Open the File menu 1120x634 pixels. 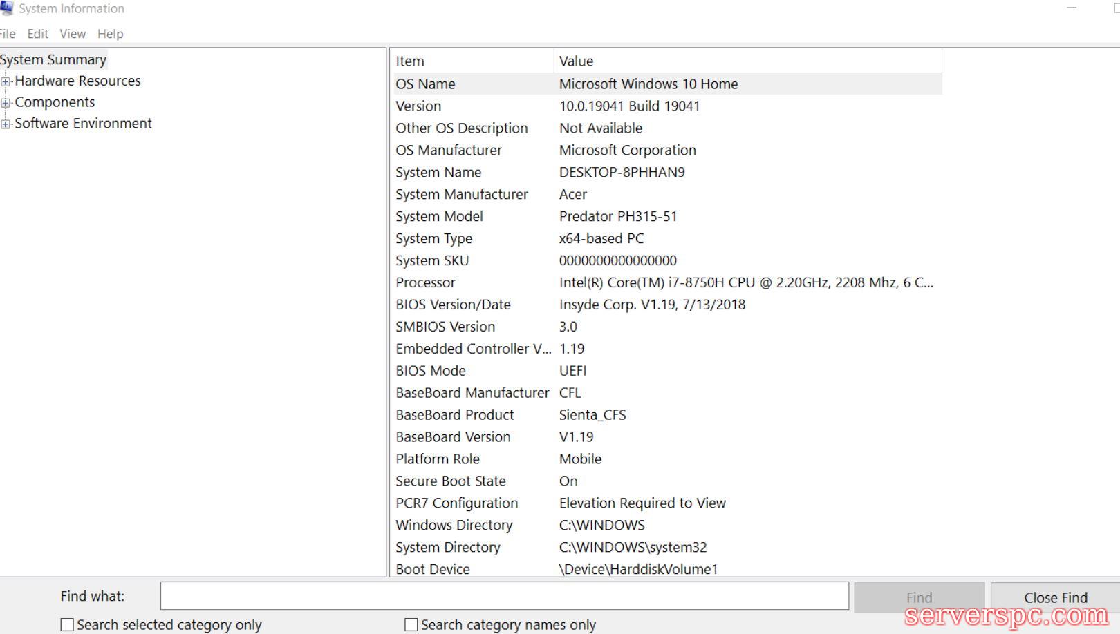[8, 34]
